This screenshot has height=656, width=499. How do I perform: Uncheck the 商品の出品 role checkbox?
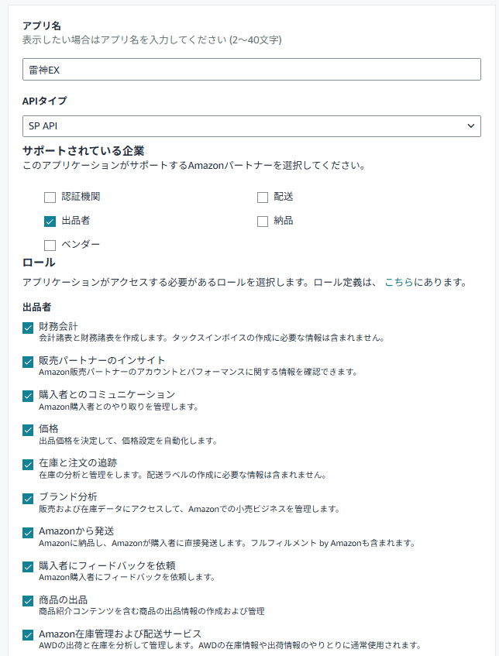coord(28,601)
